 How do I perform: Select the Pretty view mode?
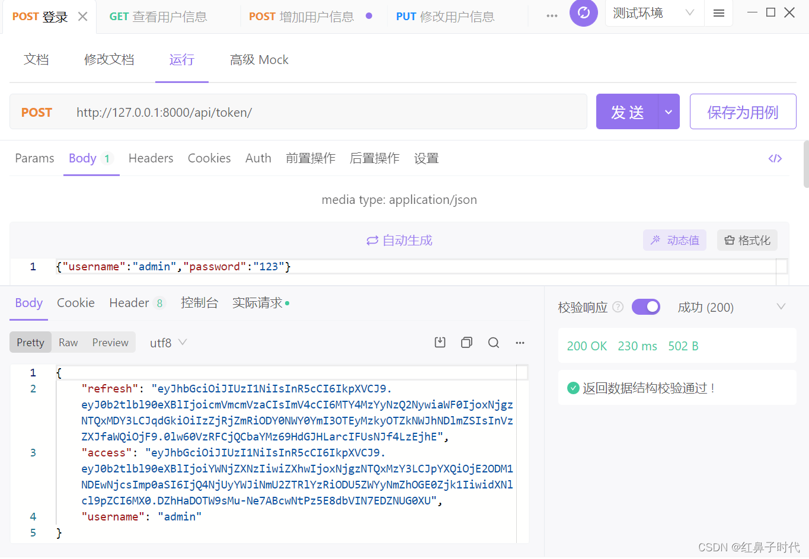[x=30, y=343]
